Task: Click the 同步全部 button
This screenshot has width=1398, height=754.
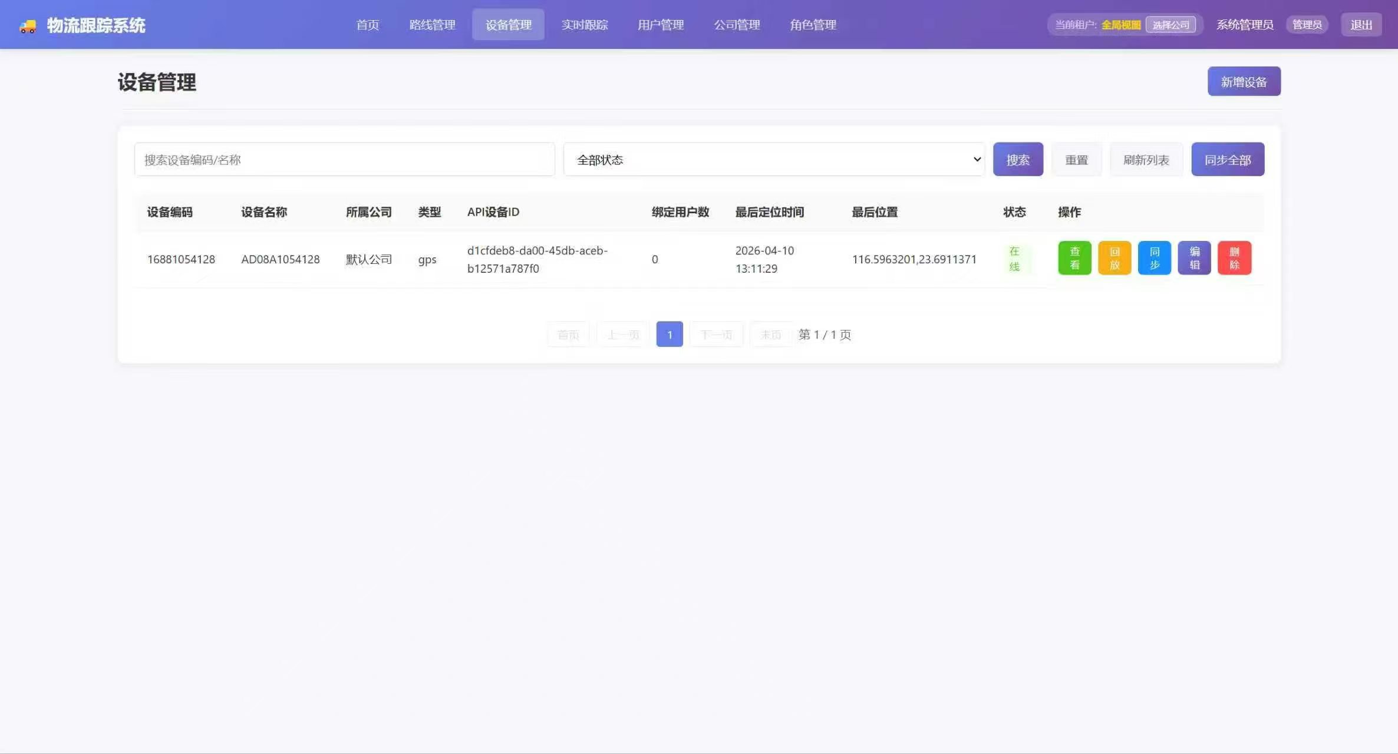Action: (x=1228, y=159)
